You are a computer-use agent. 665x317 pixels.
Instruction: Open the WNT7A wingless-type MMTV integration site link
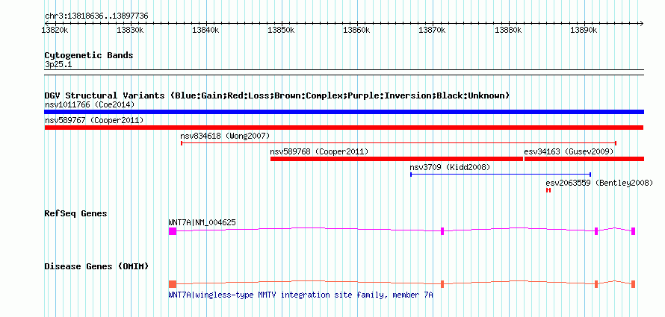point(300,295)
